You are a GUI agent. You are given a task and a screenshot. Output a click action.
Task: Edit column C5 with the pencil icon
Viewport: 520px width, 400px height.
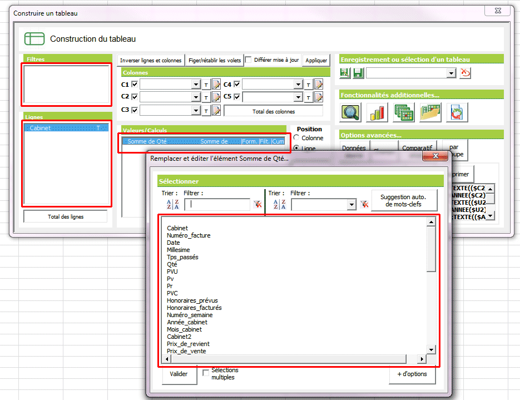[x=319, y=97]
